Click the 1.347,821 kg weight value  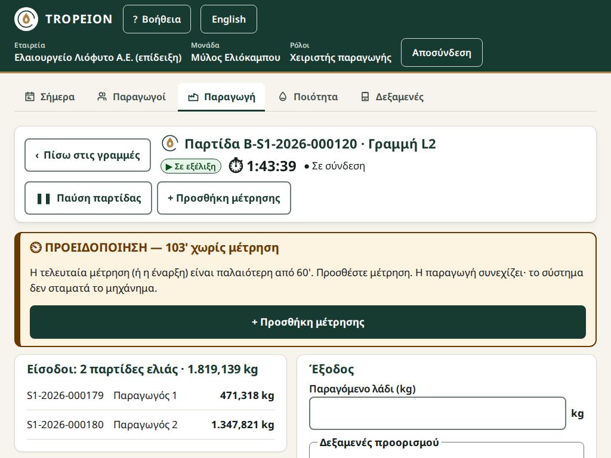[243, 425]
